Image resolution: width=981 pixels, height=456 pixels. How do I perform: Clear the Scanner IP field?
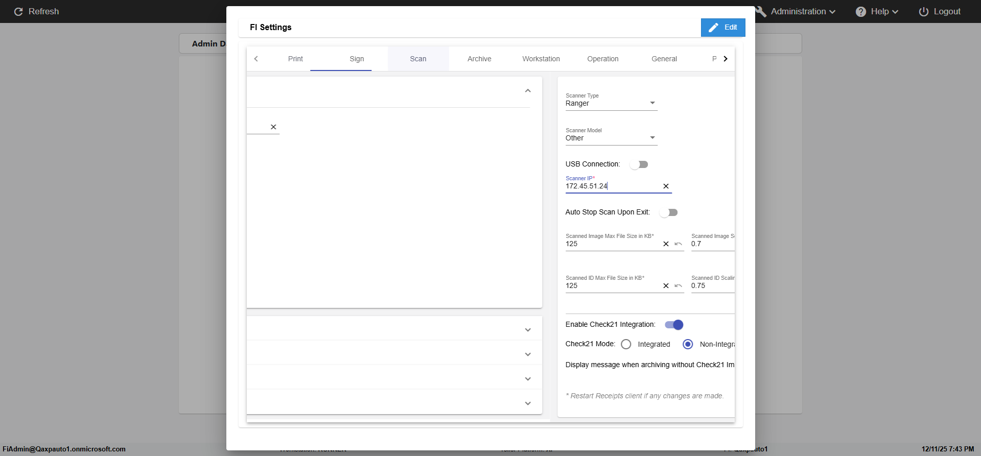pyautogui.click(x=666, y=186)
